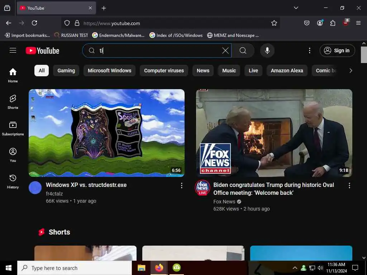The image size is (367, 275).
Task: Go back with the browser back arrow
Action: tap(9, 23)
